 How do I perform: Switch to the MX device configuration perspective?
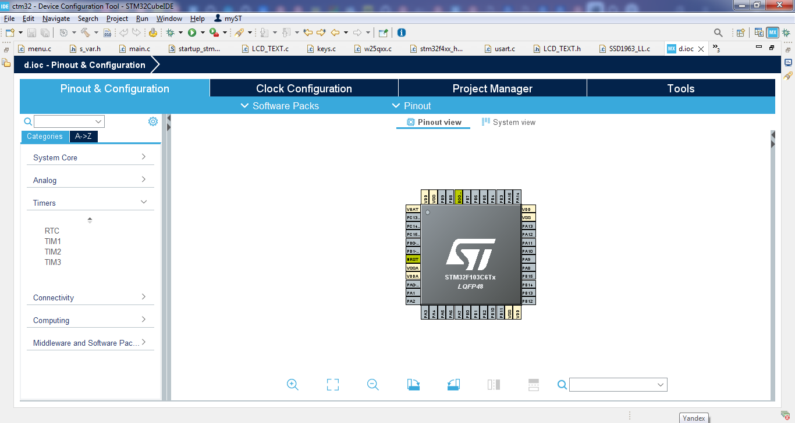coord(772,33)
